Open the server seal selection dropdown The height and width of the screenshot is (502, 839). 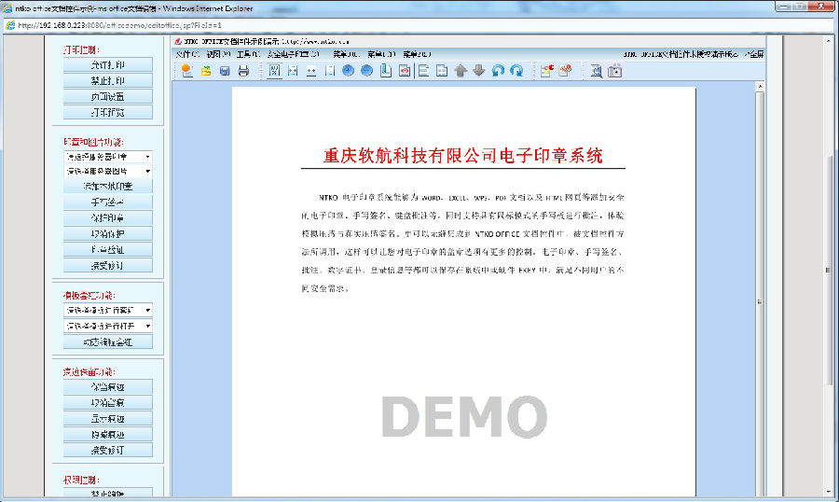pyautogui.click(x=107, y=157)
